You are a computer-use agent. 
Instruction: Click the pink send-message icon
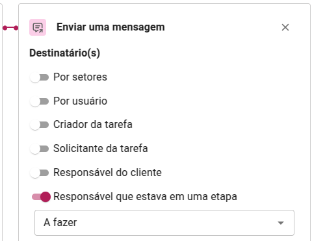(38, 27)
